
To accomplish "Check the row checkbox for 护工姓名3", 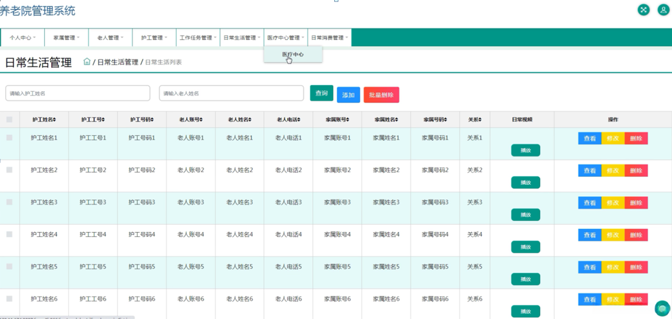I will pos(9,202).
